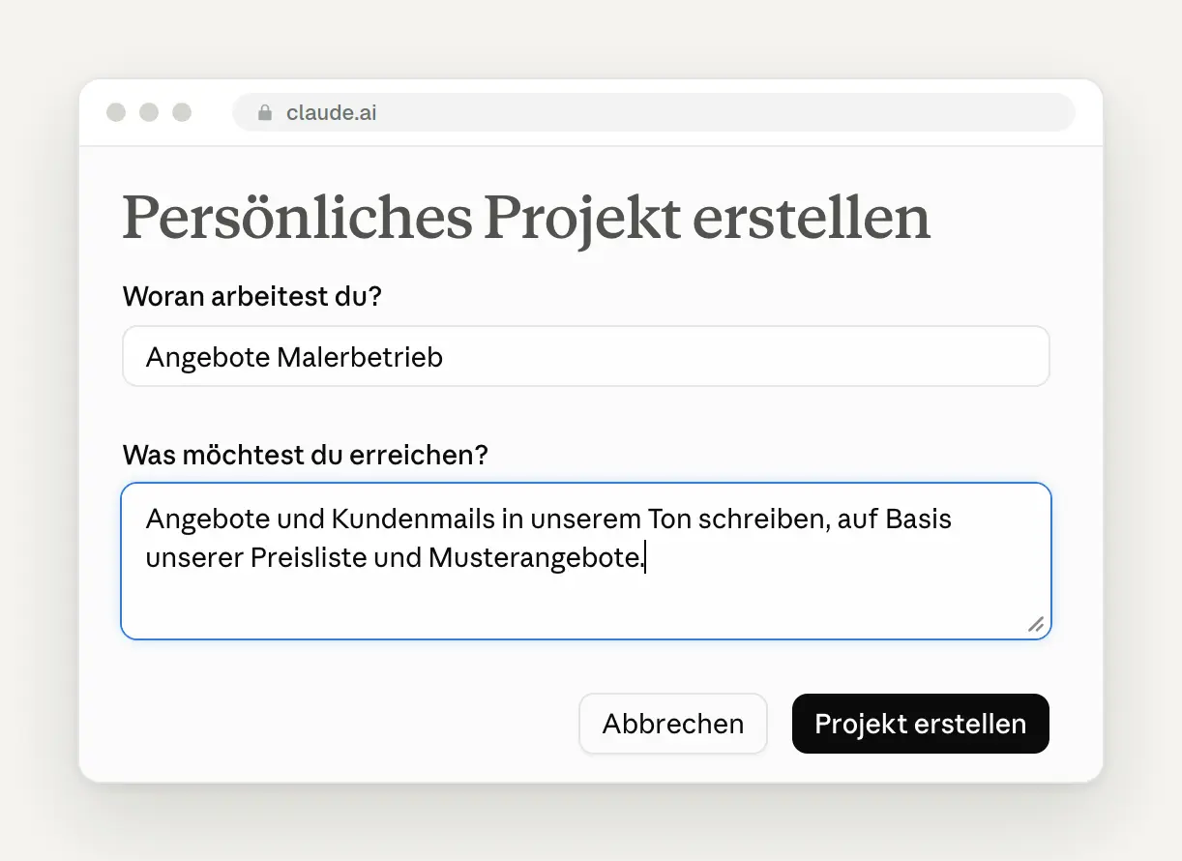The height and width of the screenshot is (861, 1182).
Task: Click the third gray window control dot
Action: (x=182, y=112)
